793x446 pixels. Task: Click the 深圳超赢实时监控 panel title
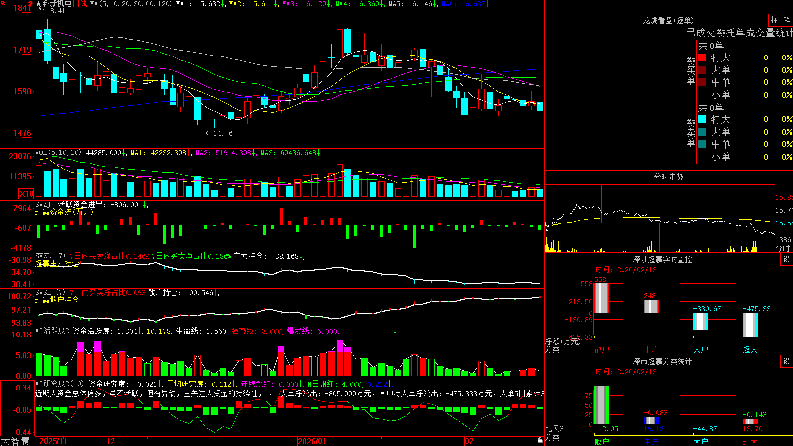click(x=663, y=259)
